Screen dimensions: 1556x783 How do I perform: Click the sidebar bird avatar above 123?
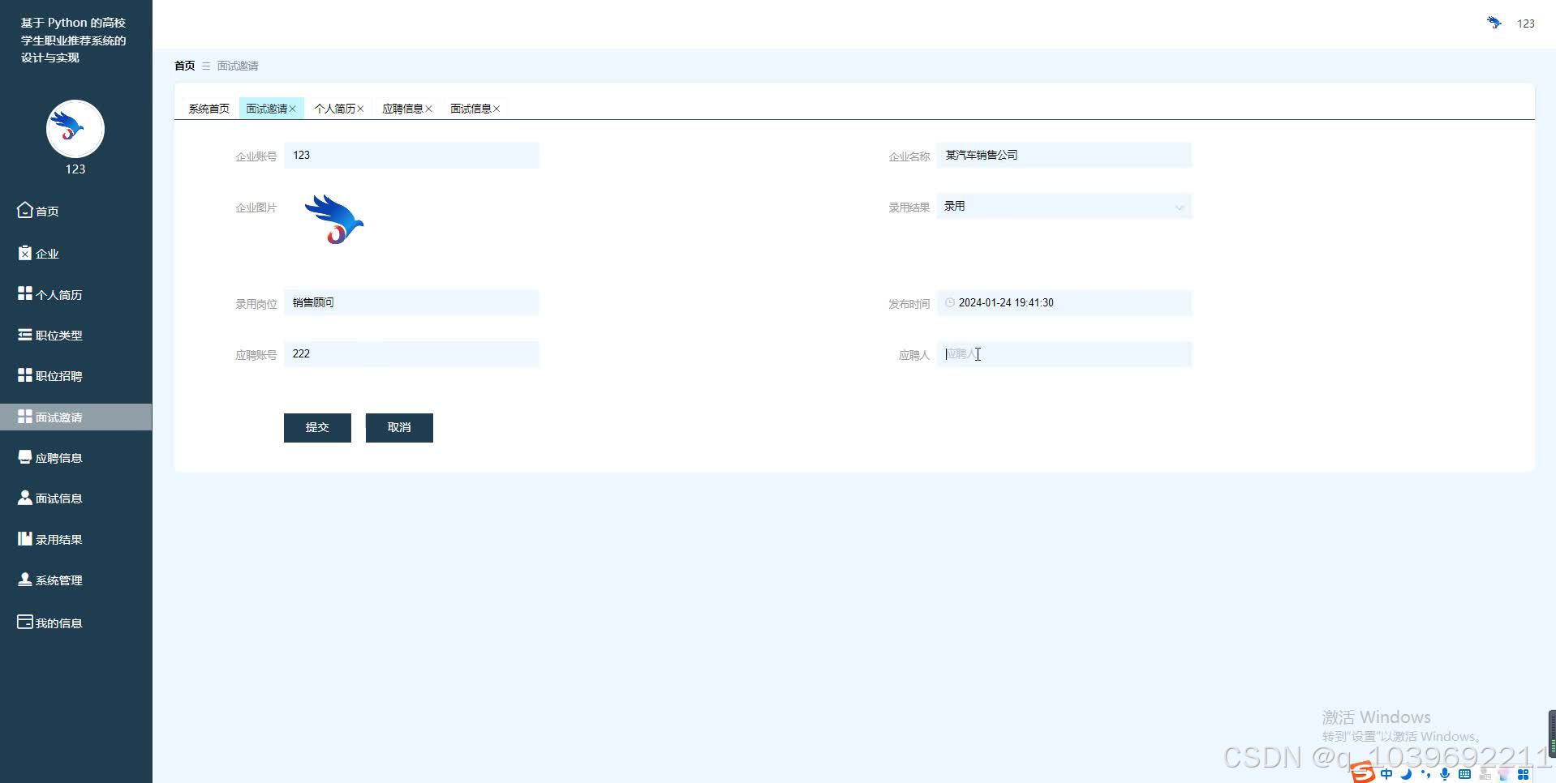pos(75,129)
